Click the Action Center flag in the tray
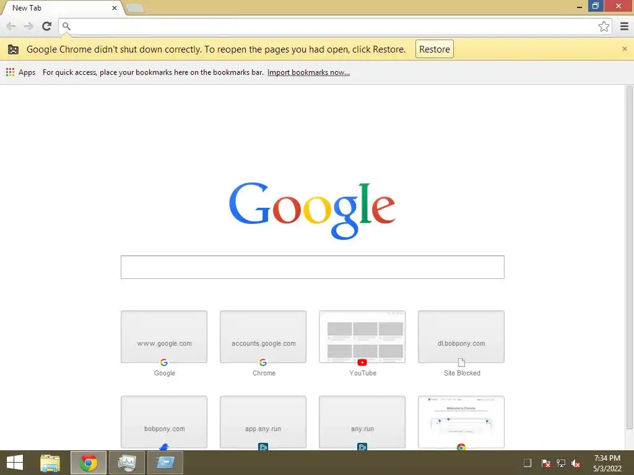Viewport: 634px width, 475px height. pyautogui.click(x=545, y=463)
